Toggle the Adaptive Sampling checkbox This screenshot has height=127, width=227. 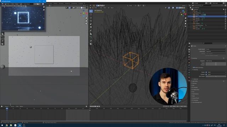point(194,67)
